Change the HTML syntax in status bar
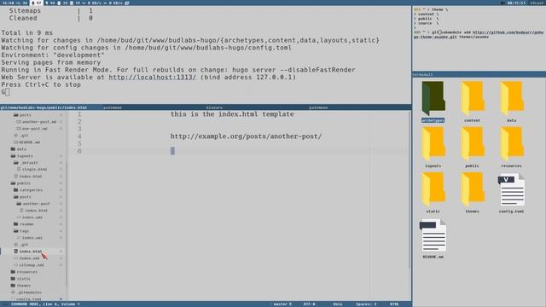 394,304
